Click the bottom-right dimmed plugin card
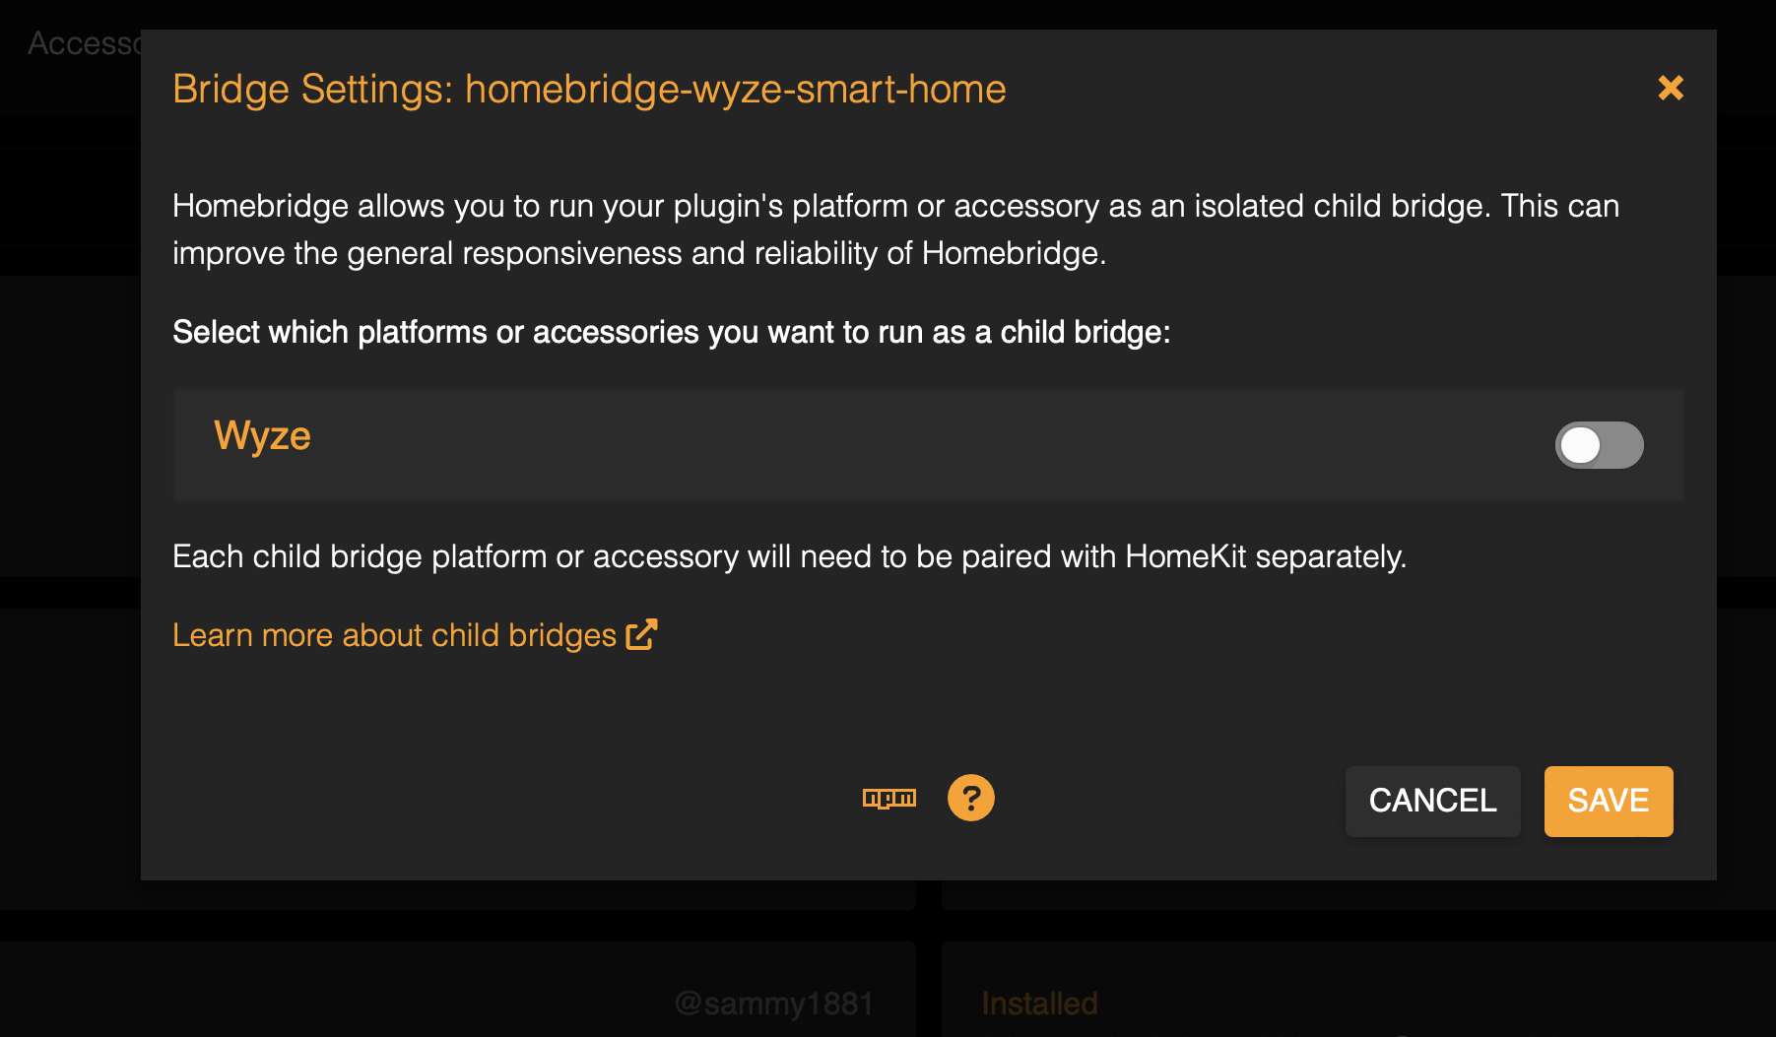The height and width of the screenshot is (1037, 1776). pos(1359,985)
